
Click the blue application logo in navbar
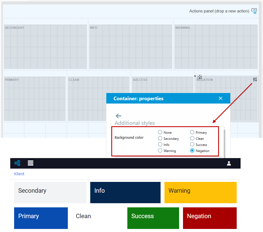[17, 163]
